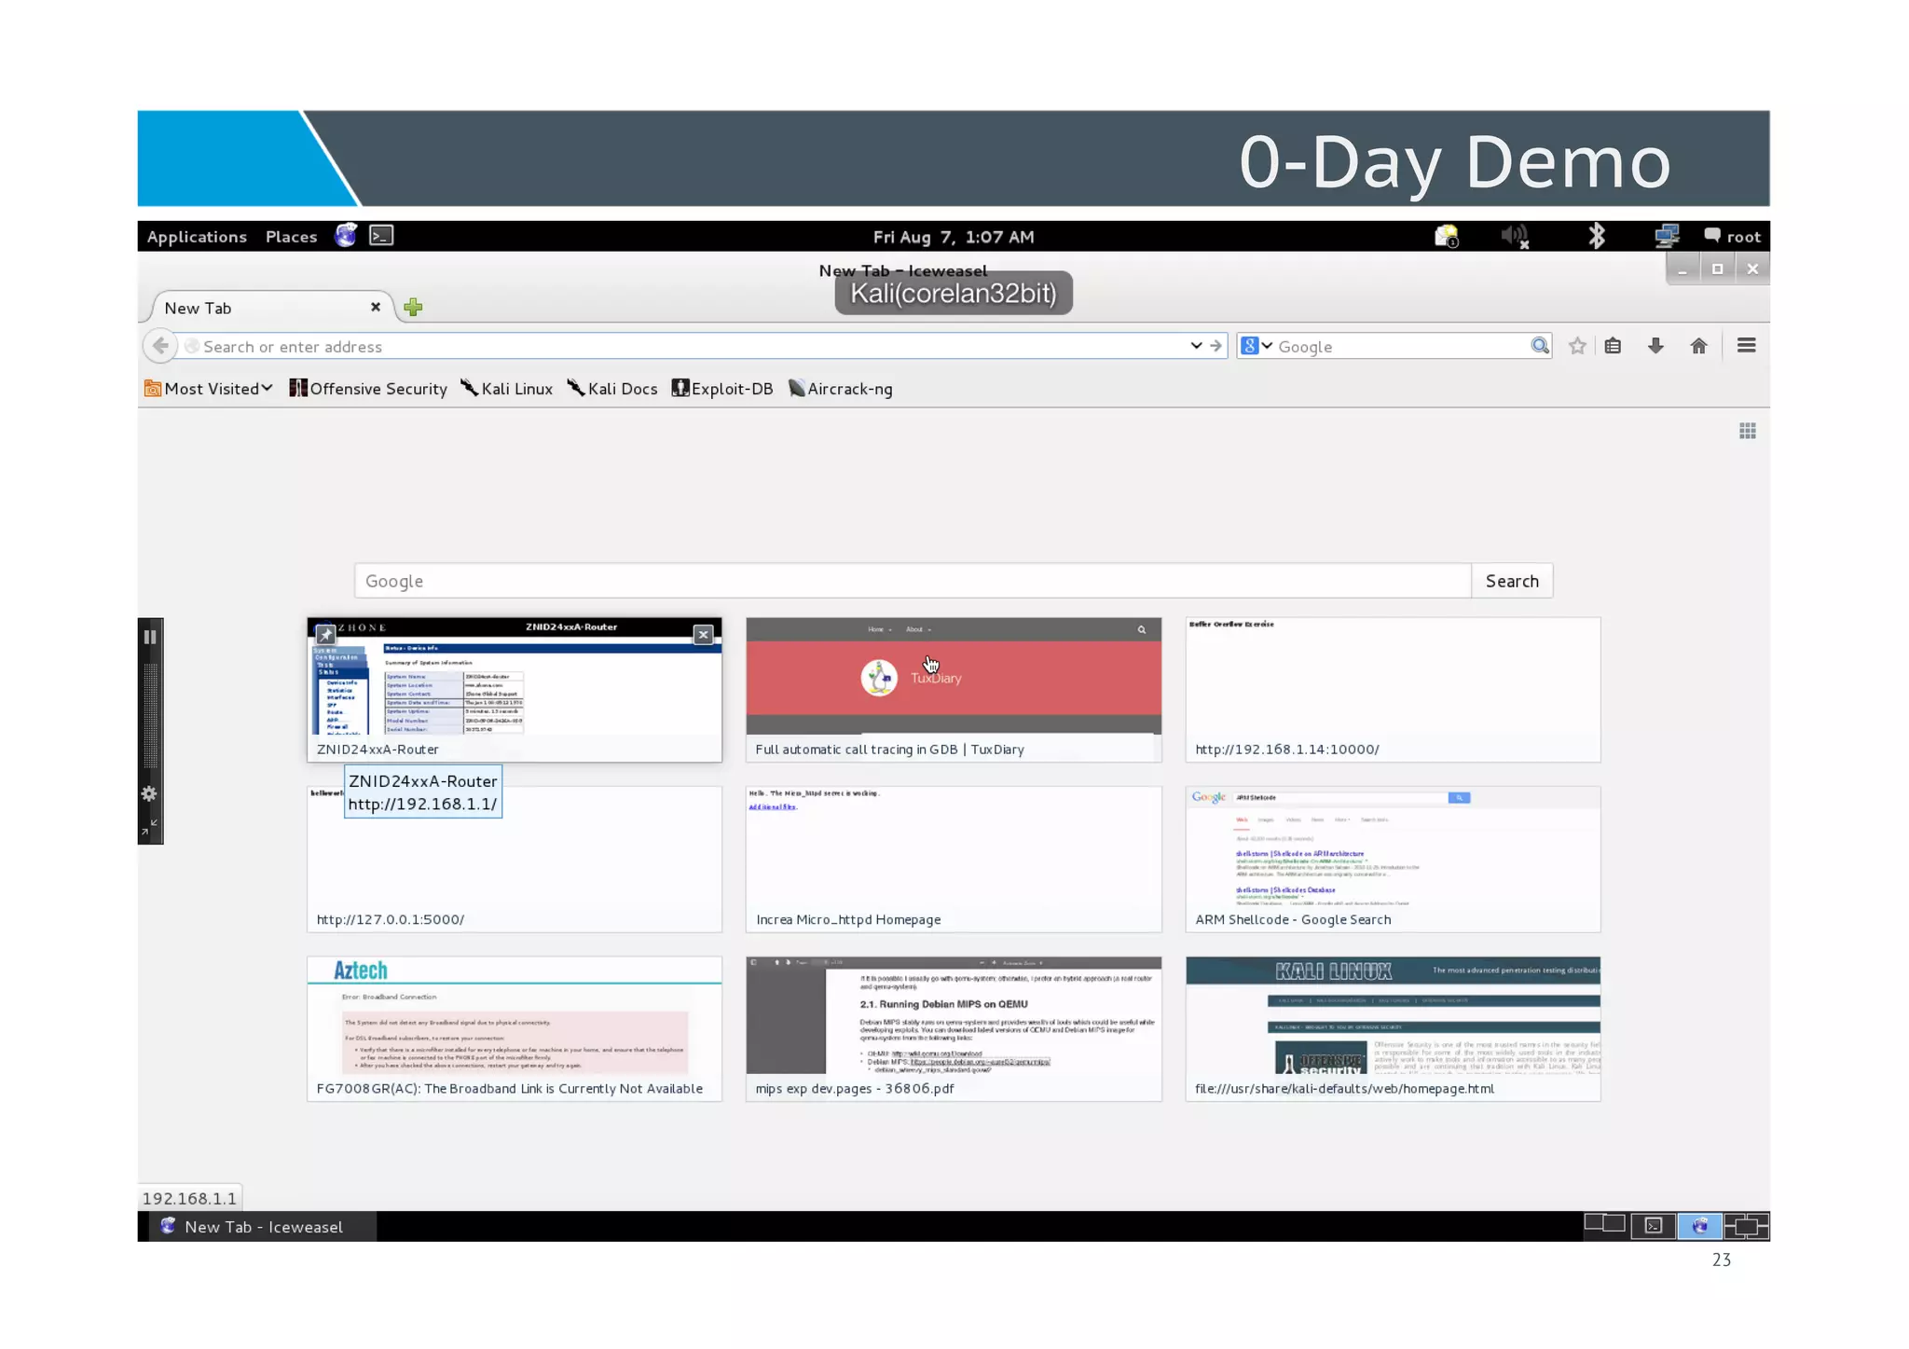Open the ZNID24xxA-Router tile
Viewport: 1909px width, 1349px height.
click(x=515, y=690)
